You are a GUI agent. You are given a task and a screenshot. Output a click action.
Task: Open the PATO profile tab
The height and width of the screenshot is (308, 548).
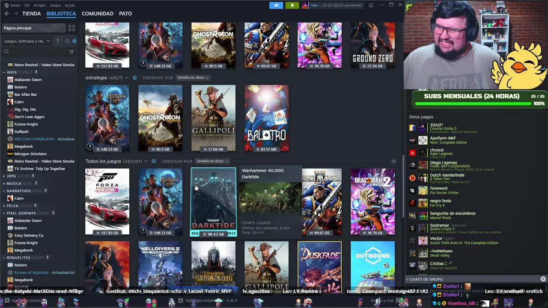(125, 14)
